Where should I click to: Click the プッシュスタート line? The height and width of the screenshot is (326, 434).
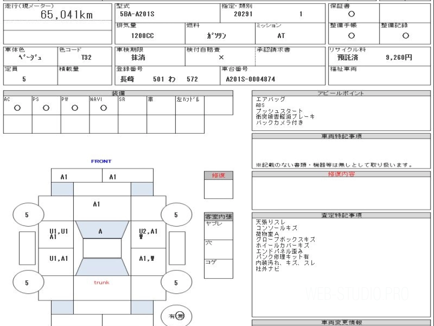click(279, 111)
